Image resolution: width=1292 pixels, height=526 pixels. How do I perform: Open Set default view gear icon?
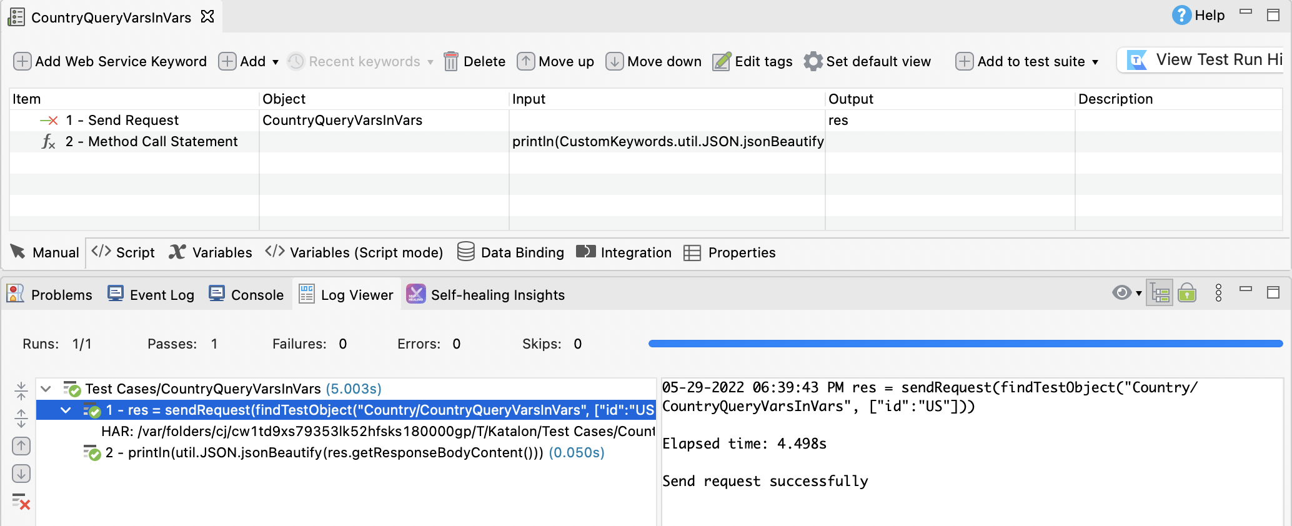813,61
